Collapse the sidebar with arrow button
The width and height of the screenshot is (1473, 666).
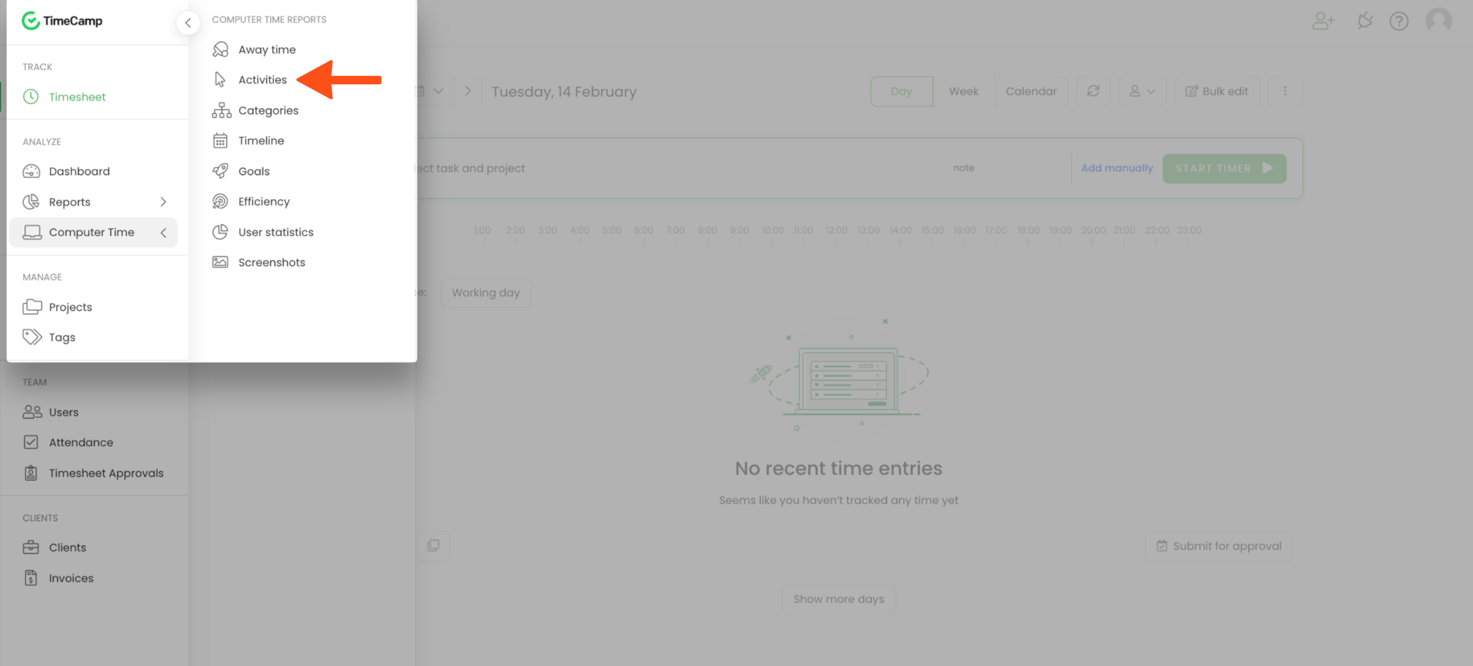coord(188,23)
